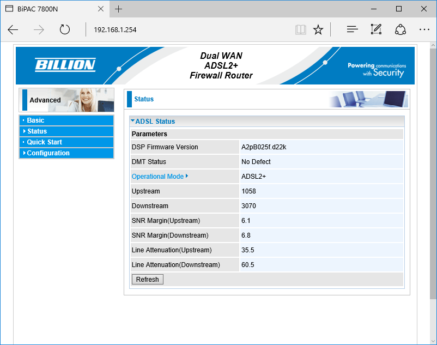Viewport: 437px width, 345px height.
Task: Make a Web Note icon
Action: coord(376,29)
